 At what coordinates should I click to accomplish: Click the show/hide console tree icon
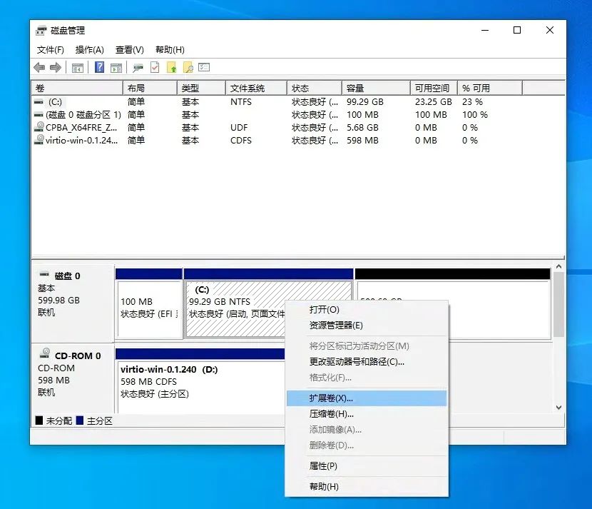(78, 68)
